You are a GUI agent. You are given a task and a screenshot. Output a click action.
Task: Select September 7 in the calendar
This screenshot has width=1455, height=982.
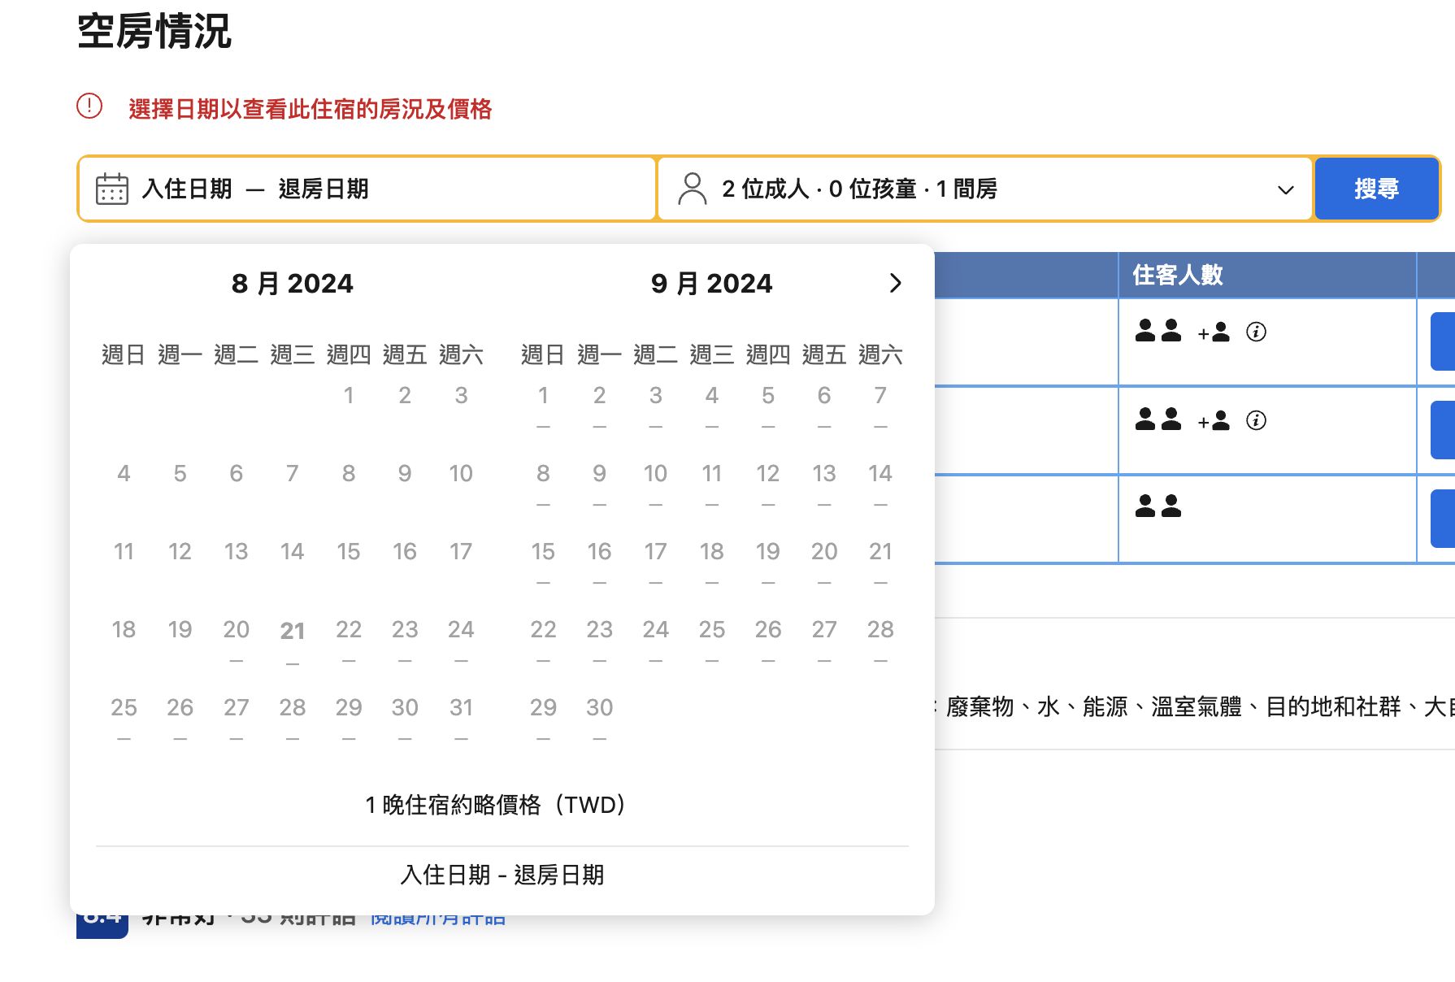[x=880, y=406]
